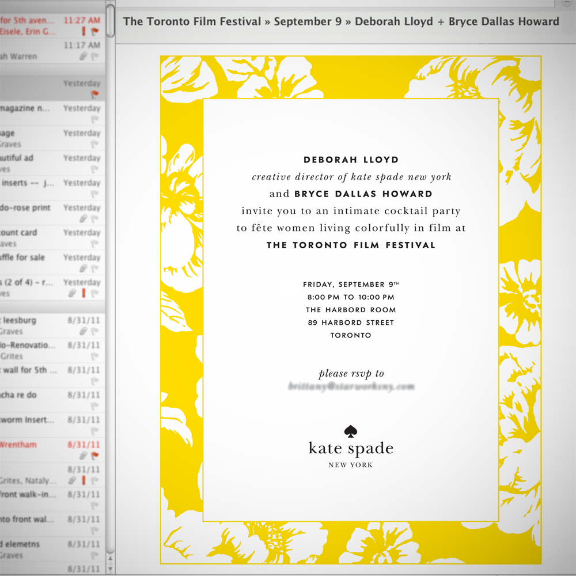Flag the 'autiful ad' message
Screen dimensions: 576x576
tap(95, 169)
